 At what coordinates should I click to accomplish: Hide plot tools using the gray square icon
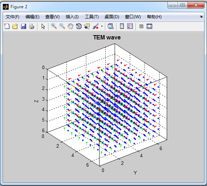[x=141, y=26]
